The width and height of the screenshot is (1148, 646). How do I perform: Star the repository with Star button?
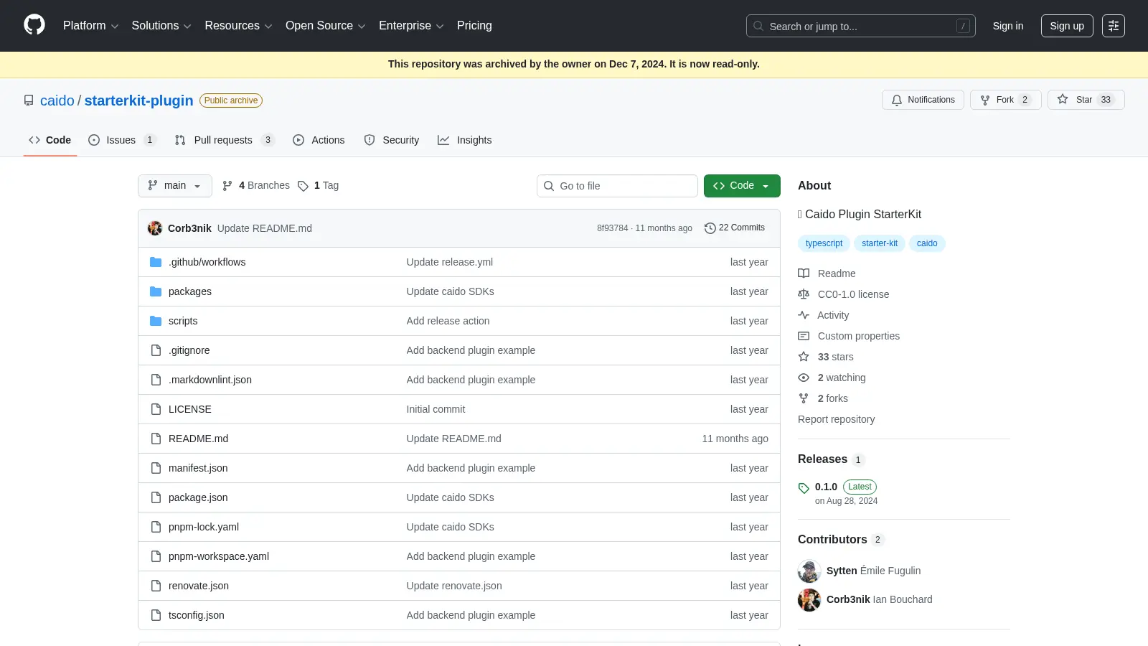click(1086, 100)
